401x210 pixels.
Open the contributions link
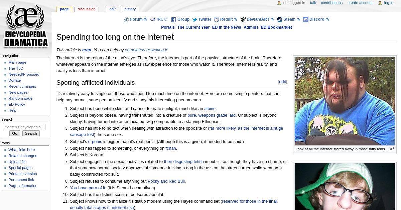pyautogui.click(x=331, y=3)
